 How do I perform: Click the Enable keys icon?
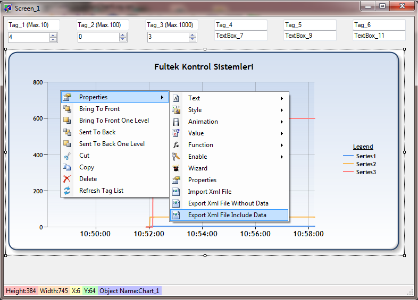click(177, 157)
